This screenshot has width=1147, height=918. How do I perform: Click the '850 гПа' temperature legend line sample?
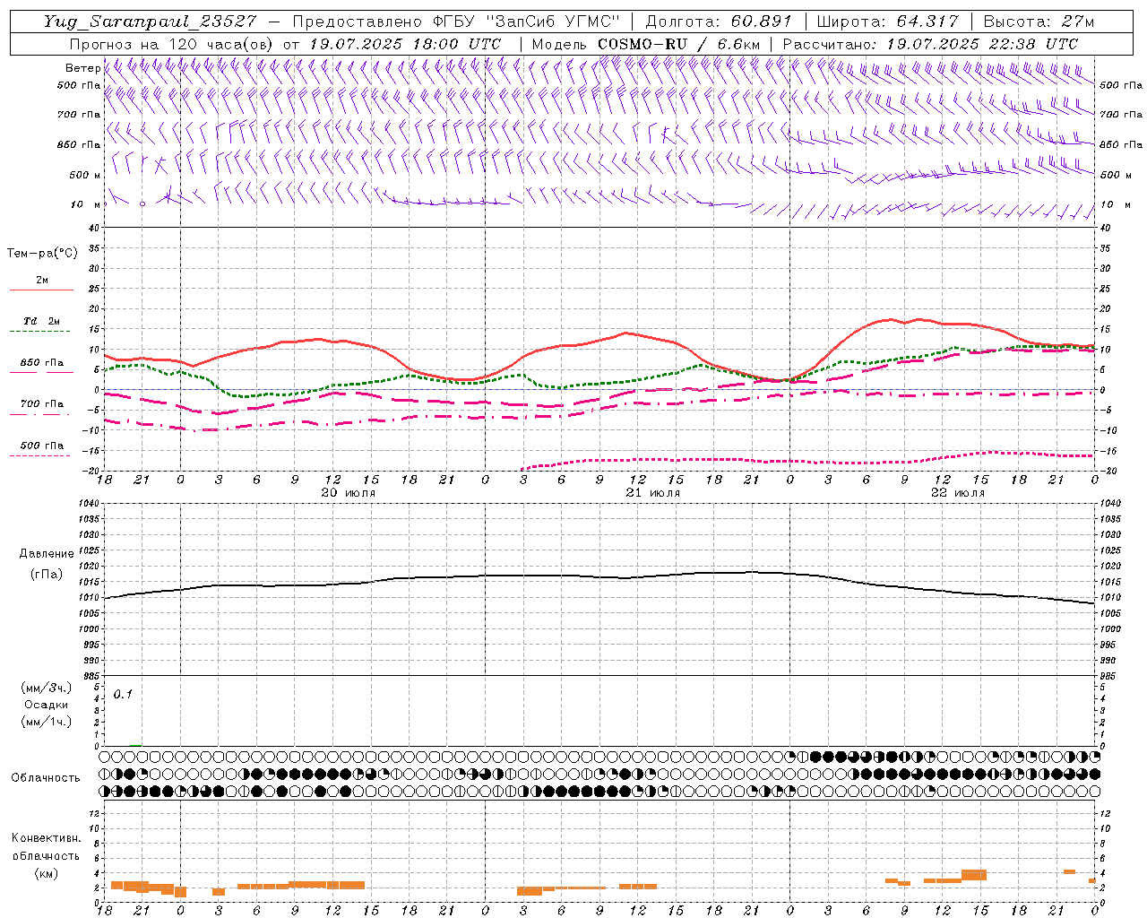[41, 372]
